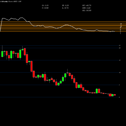Select the 'OH: 5.22' reading
Image resolution: width=126 pixels, height=126 pixels.
coord(86,8)
